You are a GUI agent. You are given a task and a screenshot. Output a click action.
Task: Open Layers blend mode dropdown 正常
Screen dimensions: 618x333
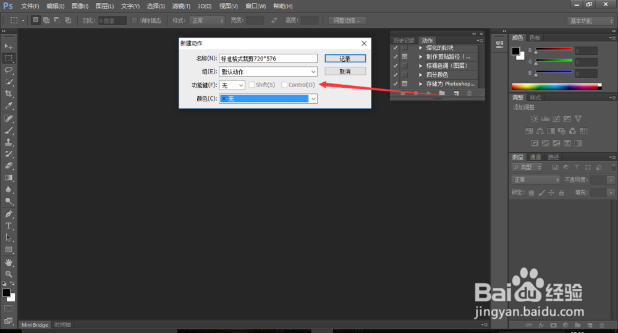(x=536, y=180)
